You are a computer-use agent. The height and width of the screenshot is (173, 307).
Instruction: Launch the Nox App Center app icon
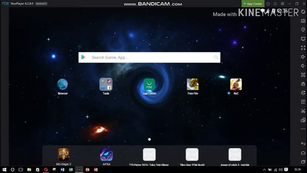pyautogui.click(x=149, y=85)
